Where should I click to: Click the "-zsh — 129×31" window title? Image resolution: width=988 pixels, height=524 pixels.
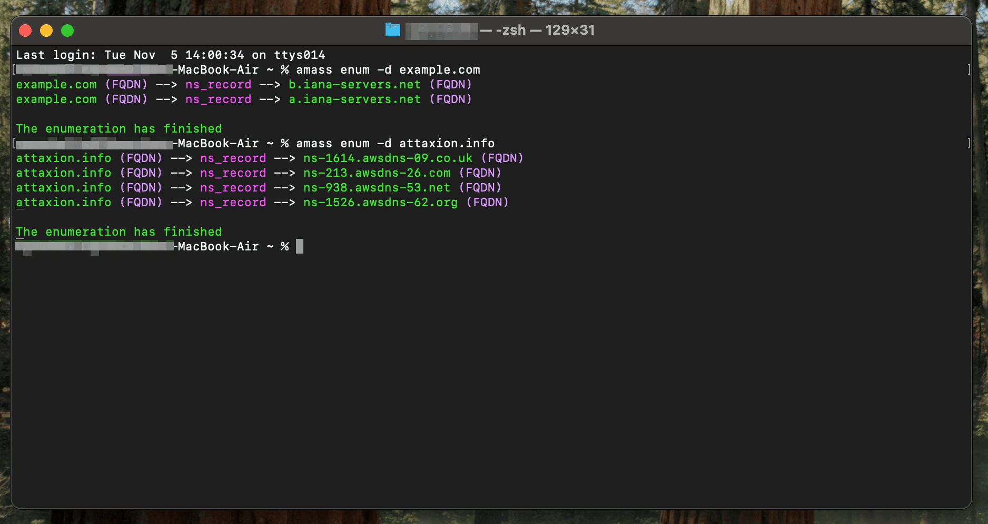coord(545,30)
